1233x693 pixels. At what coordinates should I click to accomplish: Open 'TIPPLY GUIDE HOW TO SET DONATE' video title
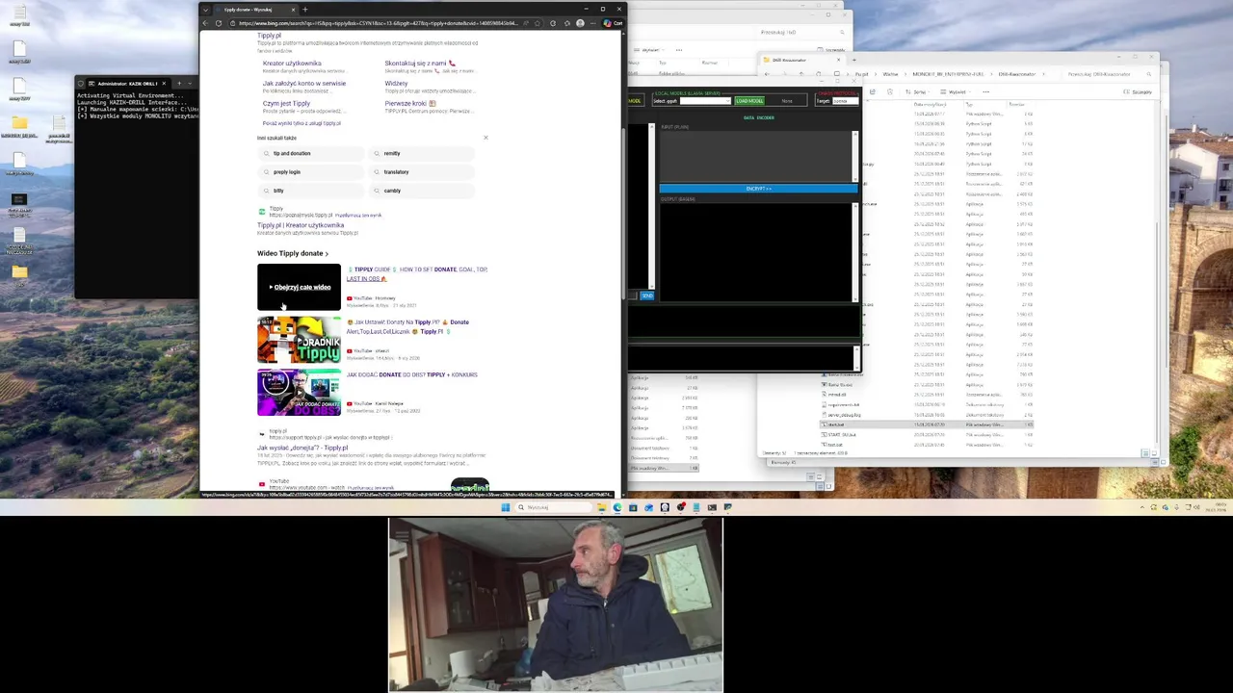(417, 274)
